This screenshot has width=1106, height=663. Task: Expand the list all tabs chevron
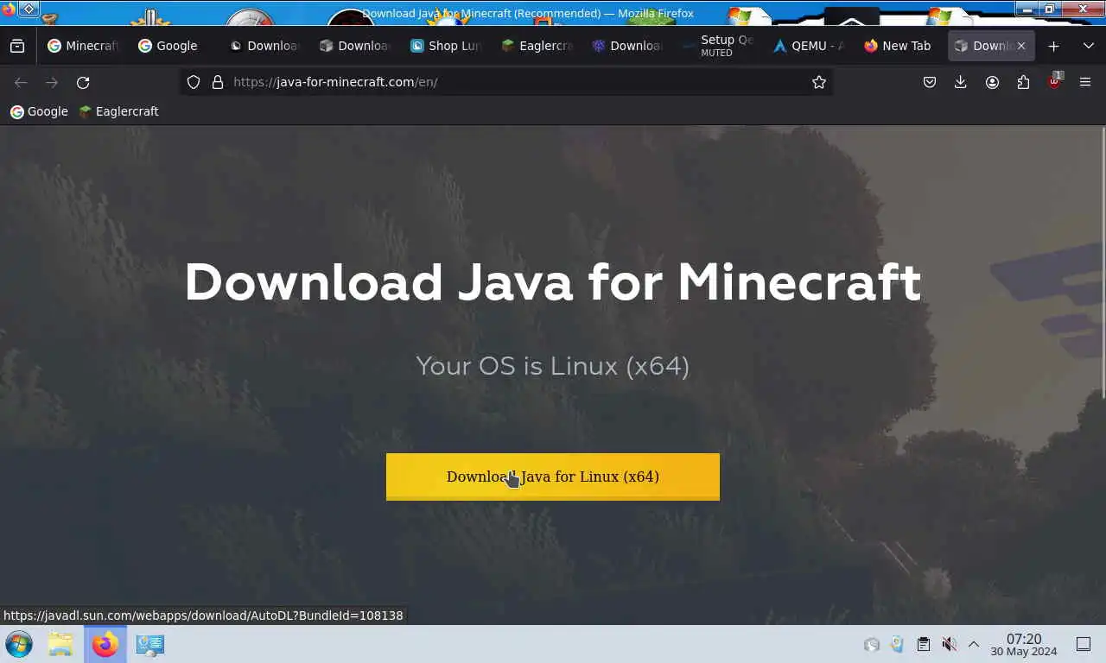point(1088,46)
